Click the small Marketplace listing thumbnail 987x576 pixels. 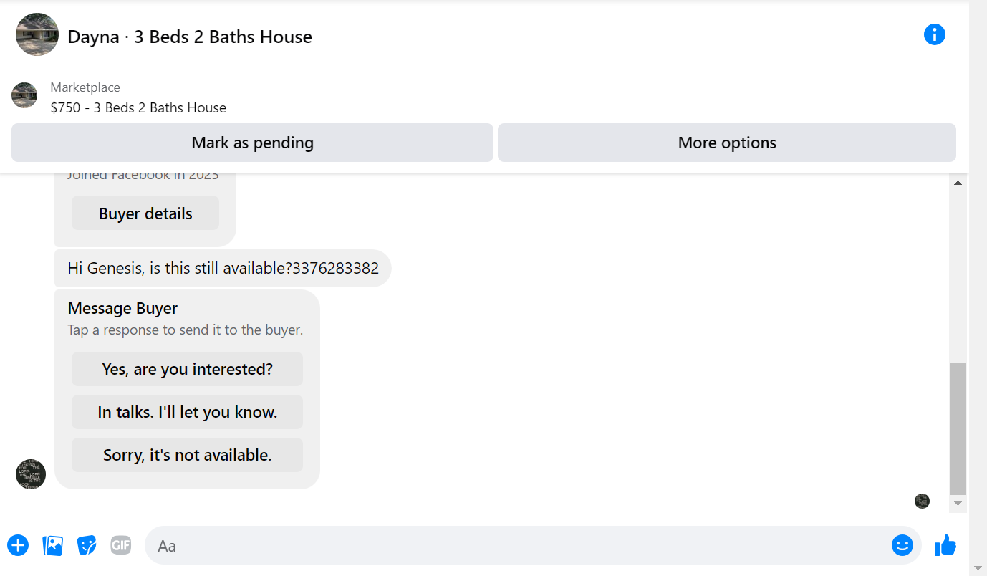[24, 95]
